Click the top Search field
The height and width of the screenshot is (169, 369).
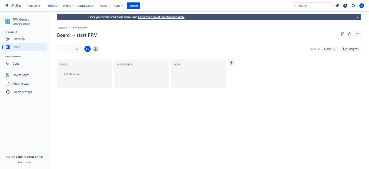pyautogui.click(x=312, y=6)
